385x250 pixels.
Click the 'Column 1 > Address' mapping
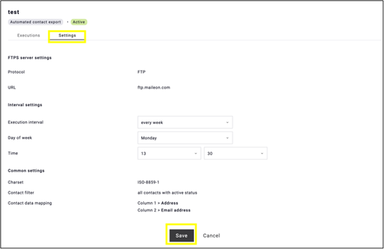click(x=158, y=203)
